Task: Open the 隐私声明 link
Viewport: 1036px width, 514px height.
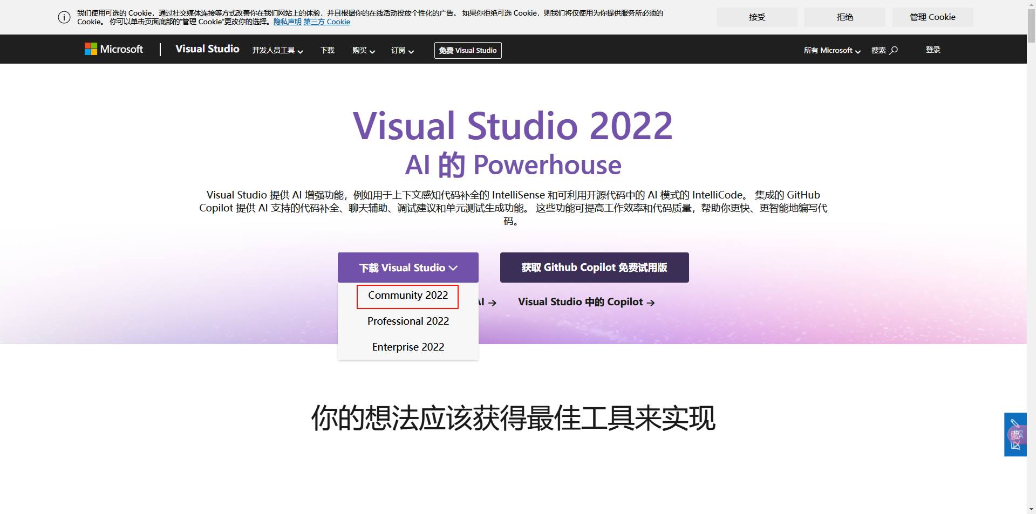Action: tap(288, 22)
